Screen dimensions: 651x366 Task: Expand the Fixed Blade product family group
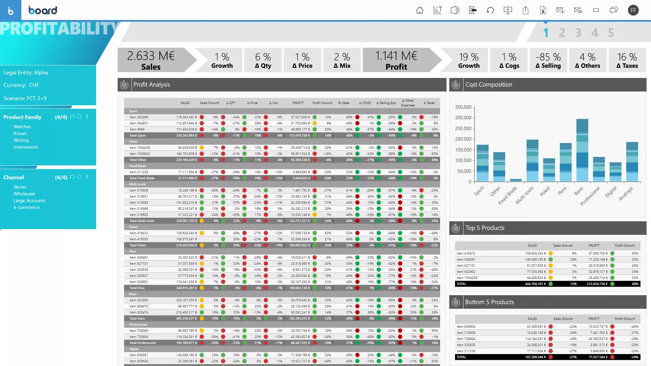pyautogui.click(x=126, y=166)
